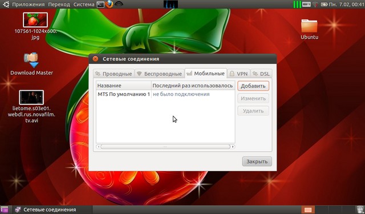Image resolution: width=365 pixels, height=214 pixels.
Task: Click the green bars indicator applet
Action: pyautogui.click(x=297, y=4)
